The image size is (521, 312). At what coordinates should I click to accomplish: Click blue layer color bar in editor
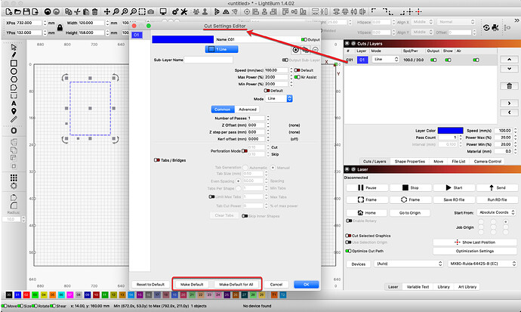[183, 39]
